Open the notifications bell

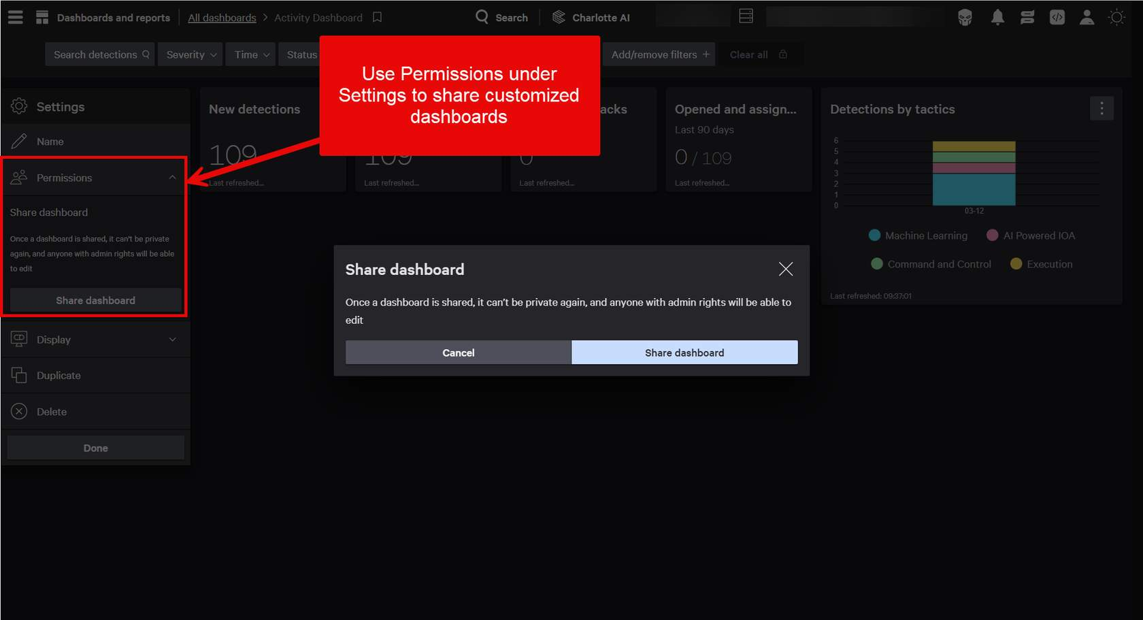(997, 18)
